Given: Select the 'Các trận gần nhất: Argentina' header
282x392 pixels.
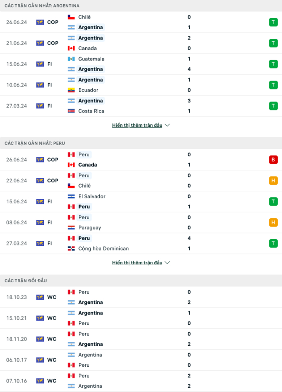Looking at the screenshot, I should pyautogui.click(x=42, y=6).
